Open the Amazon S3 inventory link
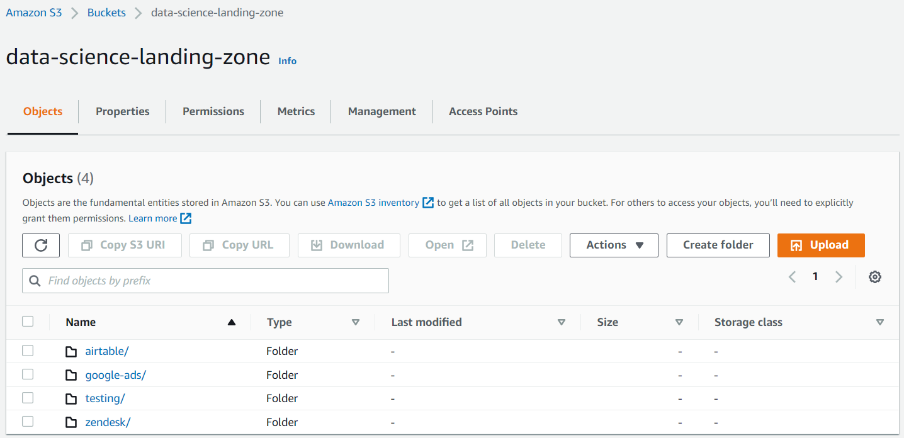This screenshot has width=904, height=438. 373,203
